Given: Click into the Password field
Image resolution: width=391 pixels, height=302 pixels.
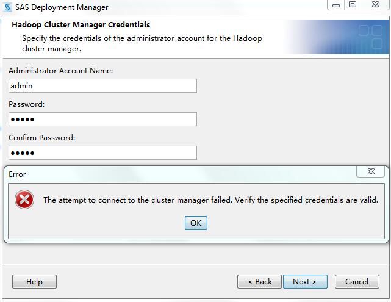Looking at the screenshot, I should [x=102, y=119].
